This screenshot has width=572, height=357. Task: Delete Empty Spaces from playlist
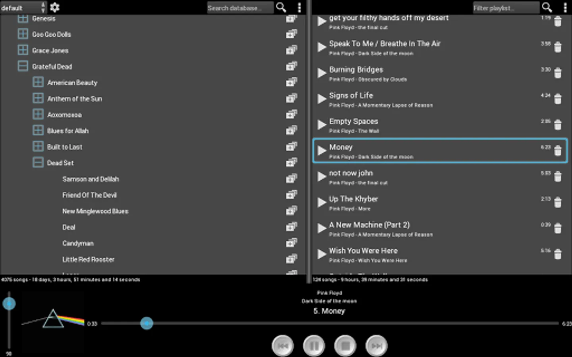[558, 125]
